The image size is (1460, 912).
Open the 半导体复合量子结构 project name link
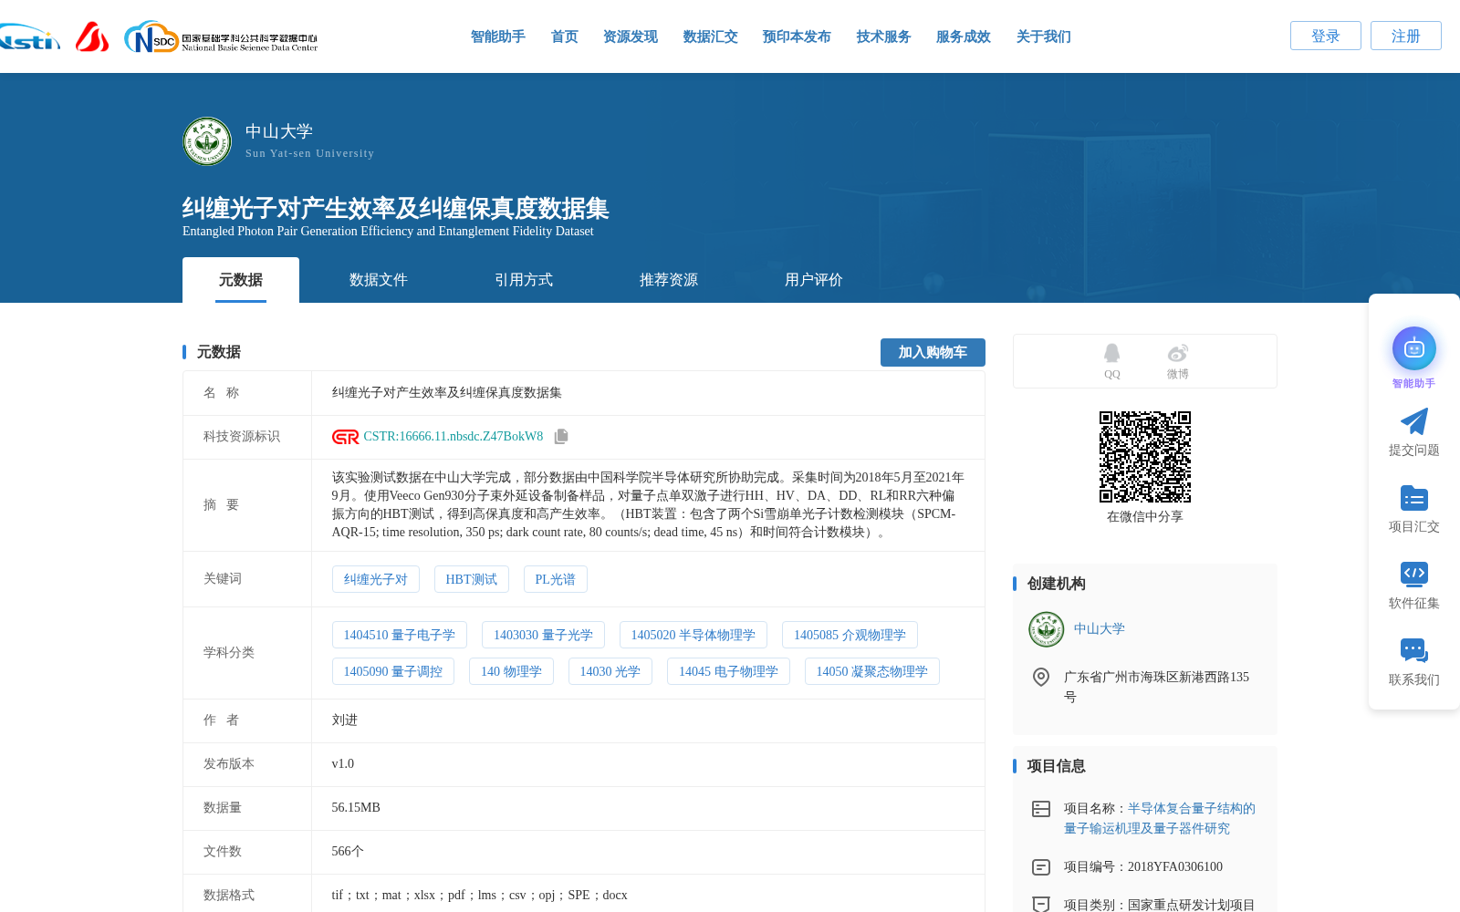[x=1159, y=818]
